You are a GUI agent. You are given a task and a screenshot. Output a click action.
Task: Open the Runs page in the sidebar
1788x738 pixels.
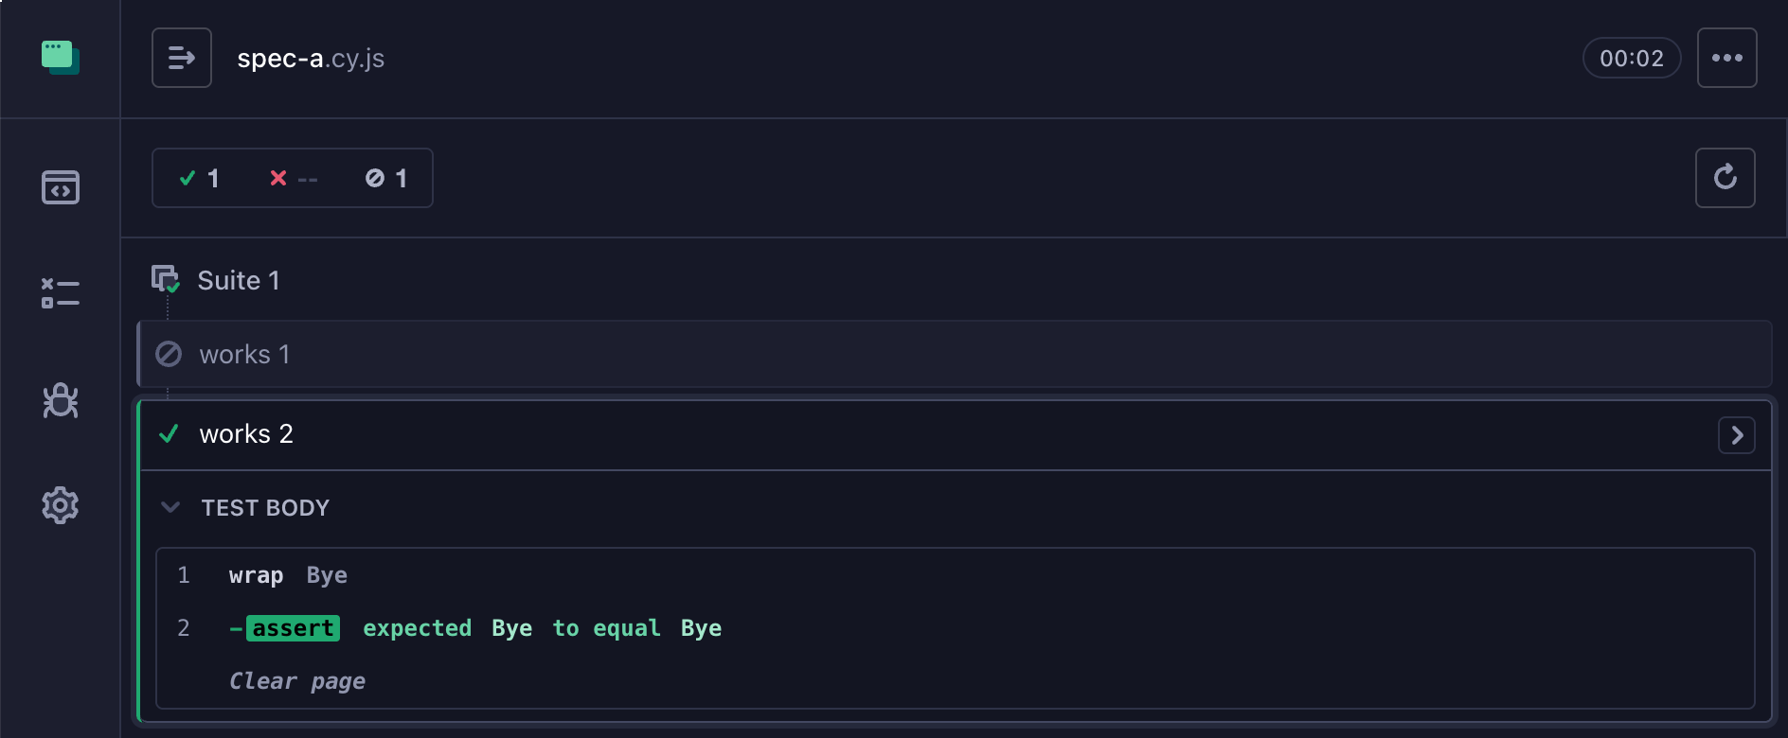point(60,293)
